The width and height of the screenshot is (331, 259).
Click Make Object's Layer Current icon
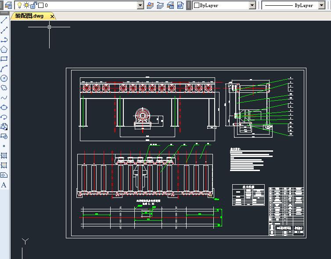pos(150,5)
